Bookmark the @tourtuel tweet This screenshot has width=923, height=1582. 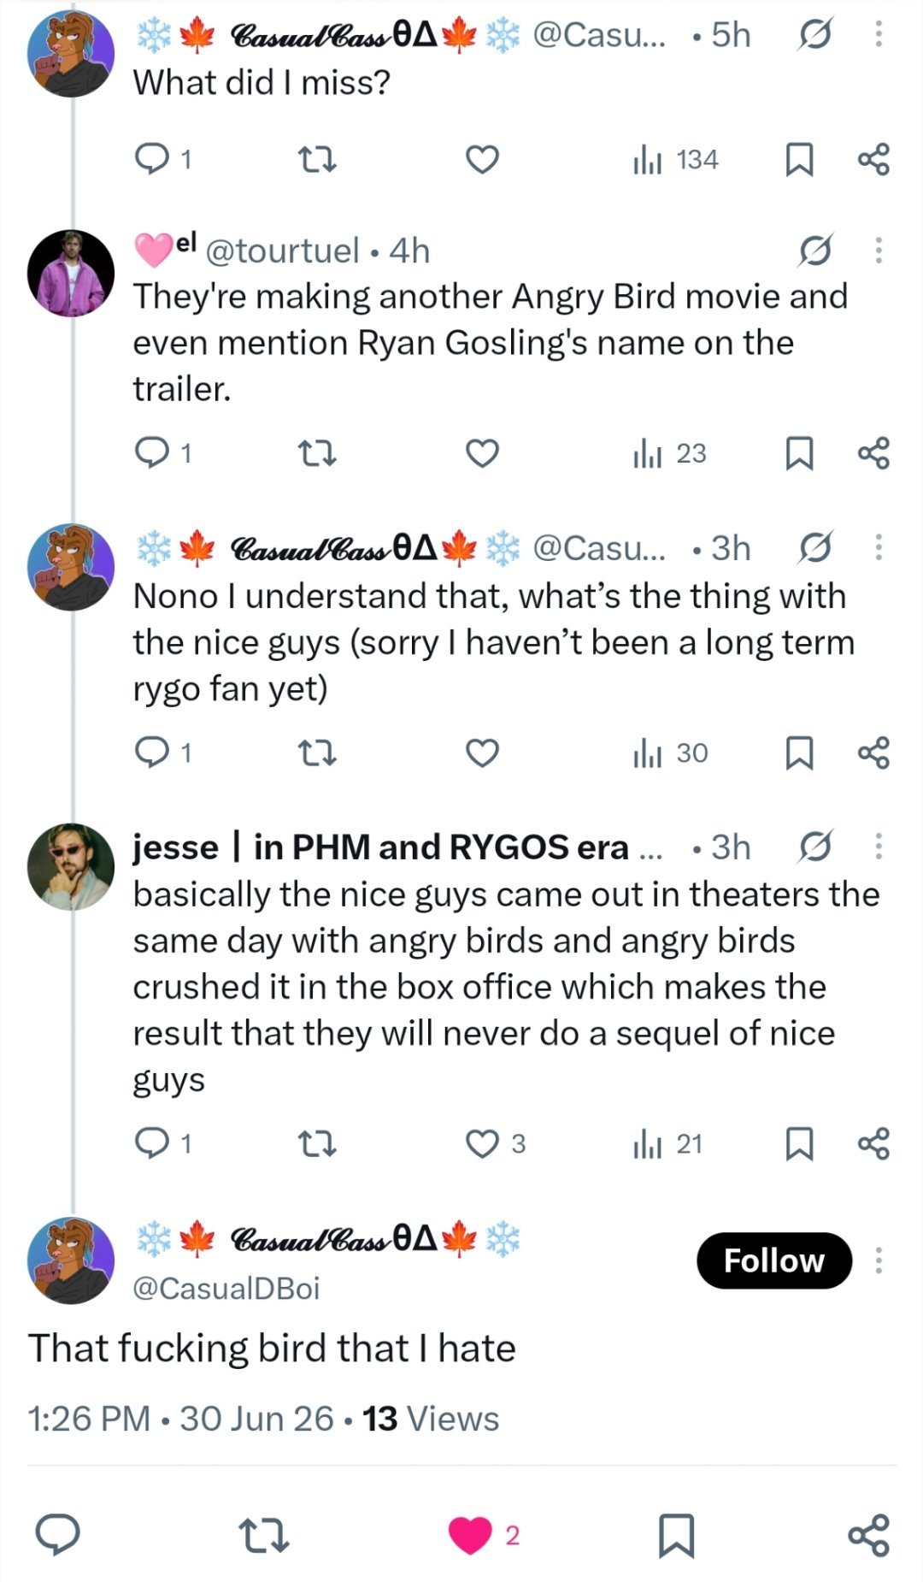799,453
